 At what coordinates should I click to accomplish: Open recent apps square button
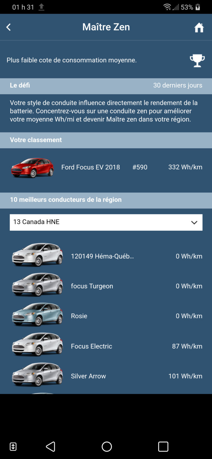click(x=163, y=446)
